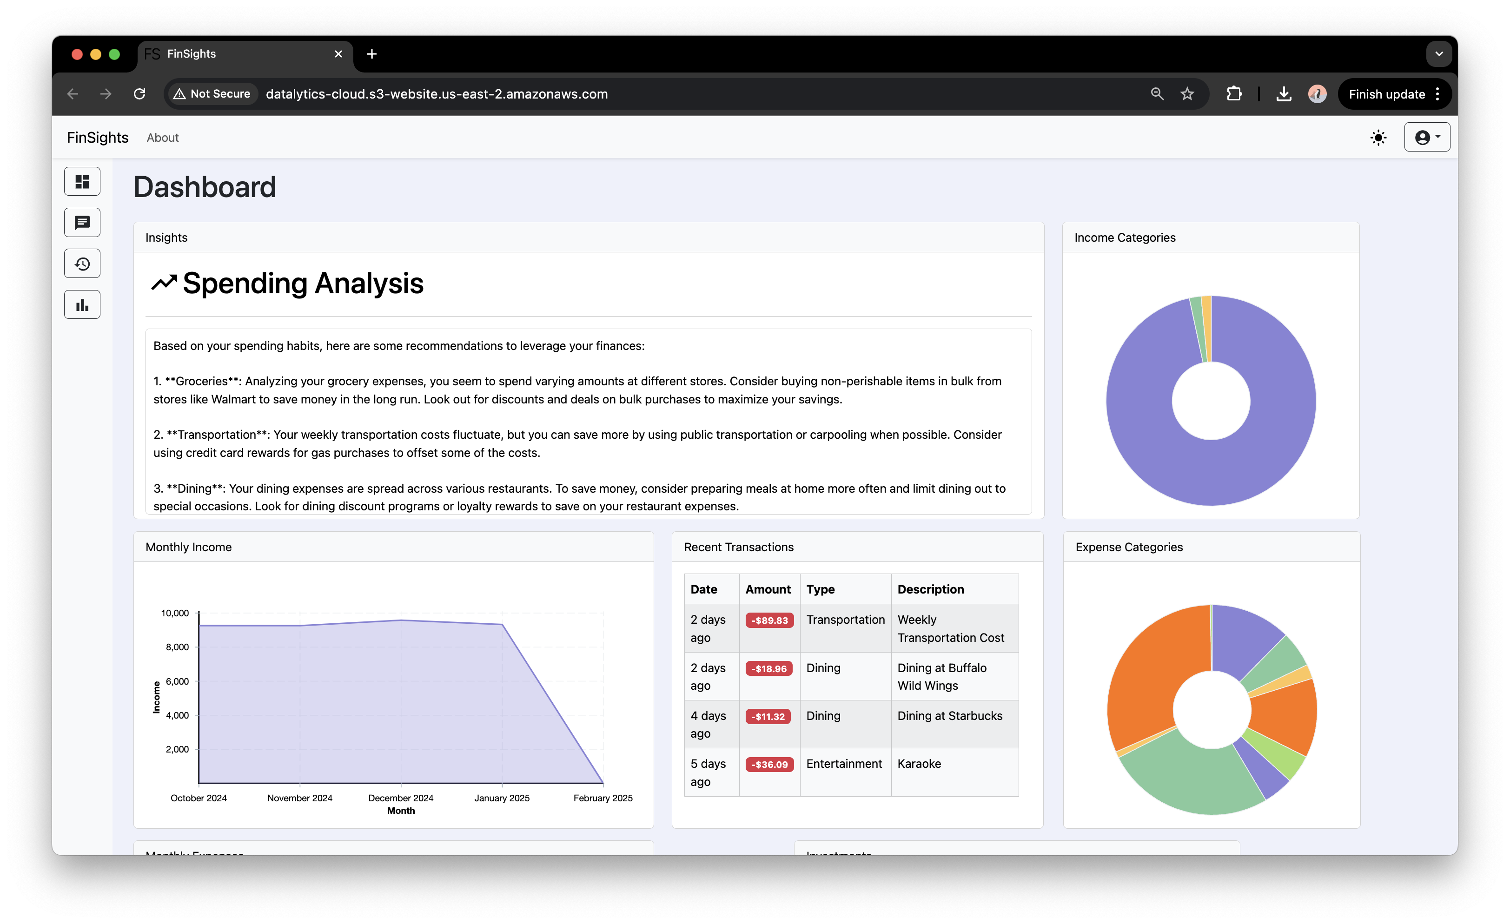Open the history clock sidebar icon
Image resolution: width=1510 pixels, height=924 pixels.
82,264
